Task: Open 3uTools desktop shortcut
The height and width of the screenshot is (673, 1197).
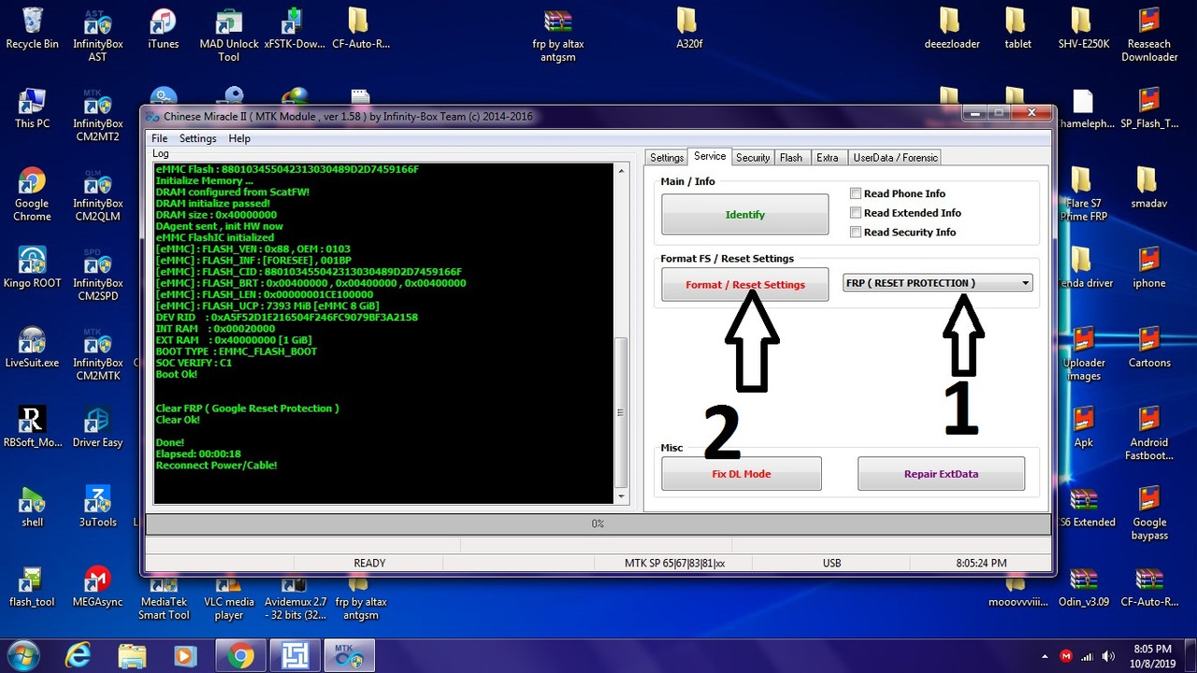Action: click(x=98, y=507)
